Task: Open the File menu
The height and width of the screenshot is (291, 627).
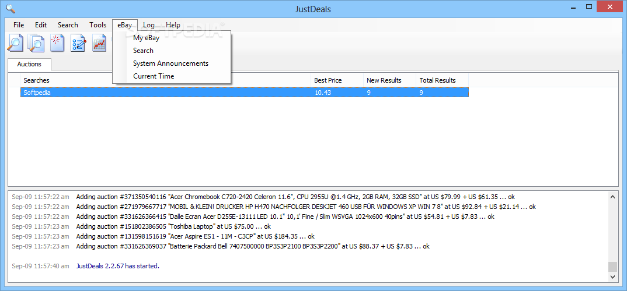Action: point(19,24)
